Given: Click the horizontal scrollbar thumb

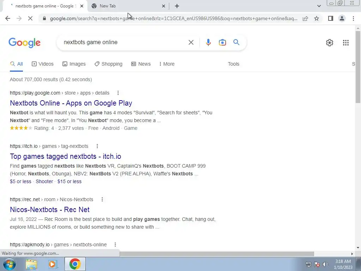Looking at the screenshot, I should click(217, 254).
